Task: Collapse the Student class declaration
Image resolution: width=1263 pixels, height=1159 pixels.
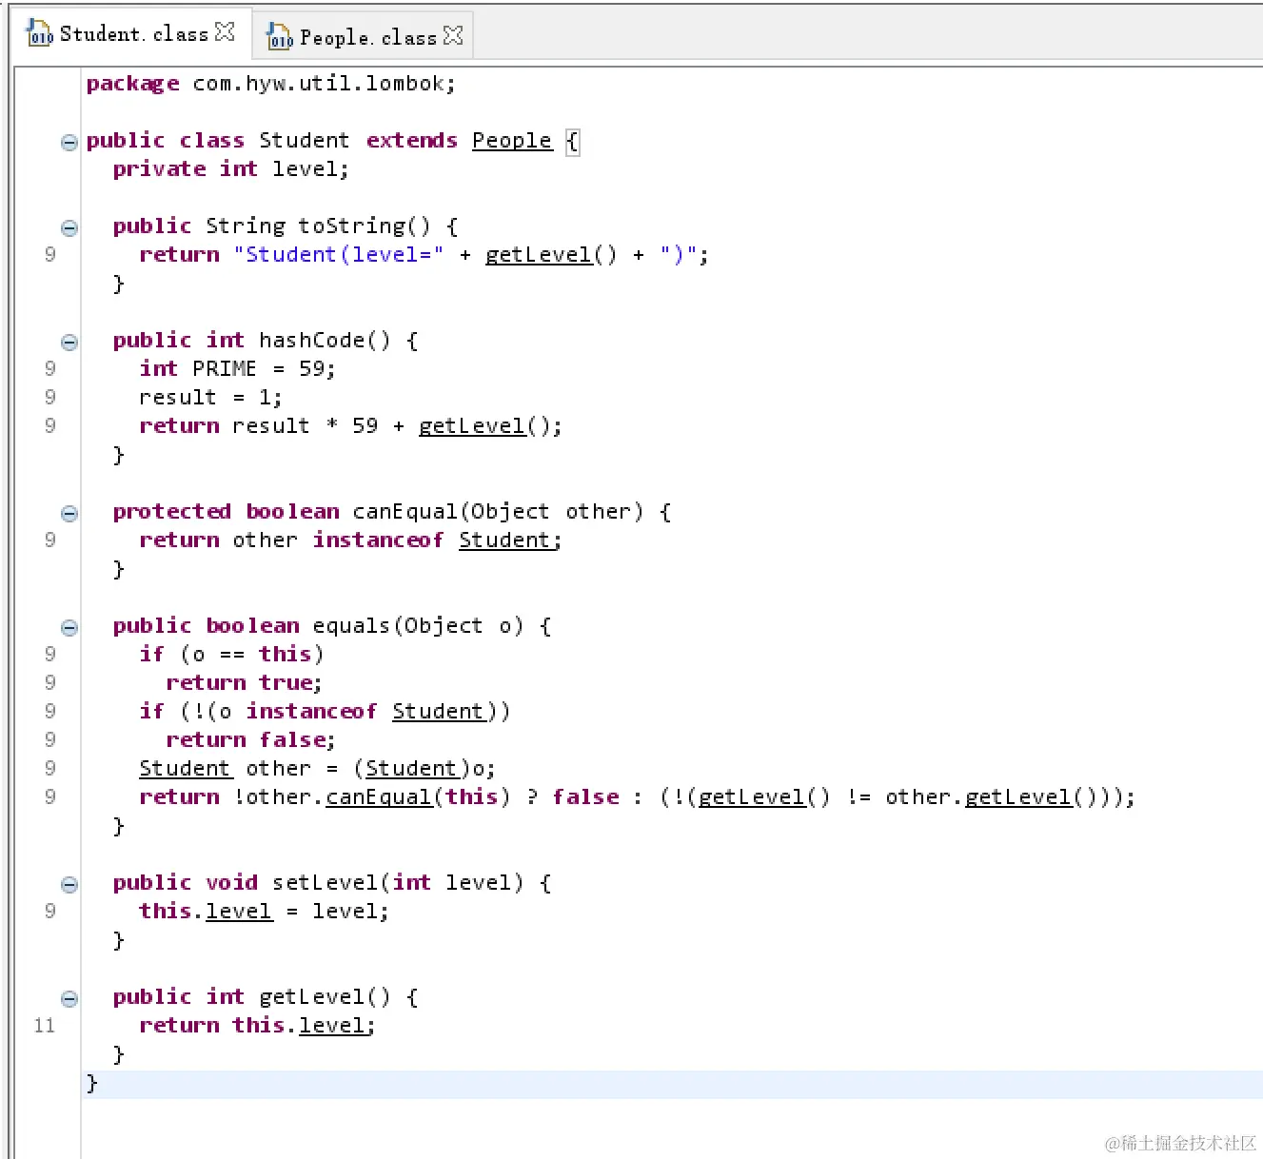Action: pyautogui.click(x=69, y=143)
